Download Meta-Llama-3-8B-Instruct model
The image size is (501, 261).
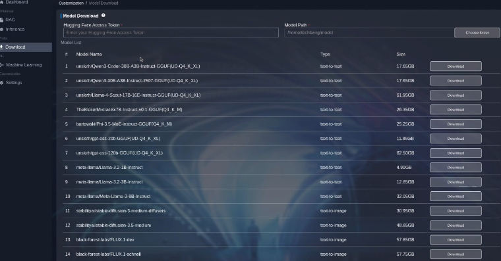point(456,197)
